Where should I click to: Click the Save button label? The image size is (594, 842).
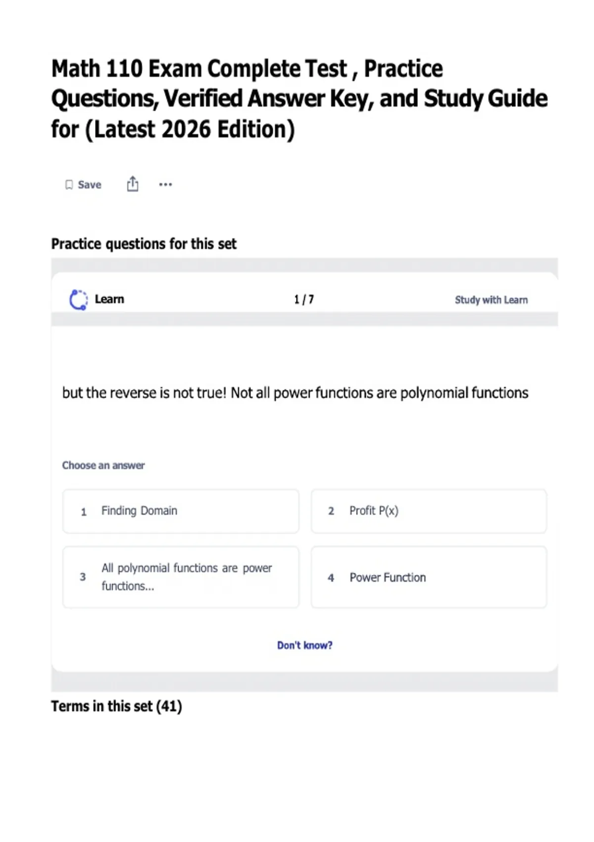pyautogui.click(x=90, y=185)
